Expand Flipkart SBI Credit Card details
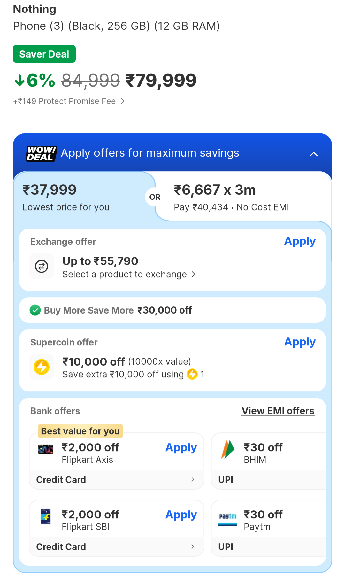The image size is (345, 581). [193, 546]
